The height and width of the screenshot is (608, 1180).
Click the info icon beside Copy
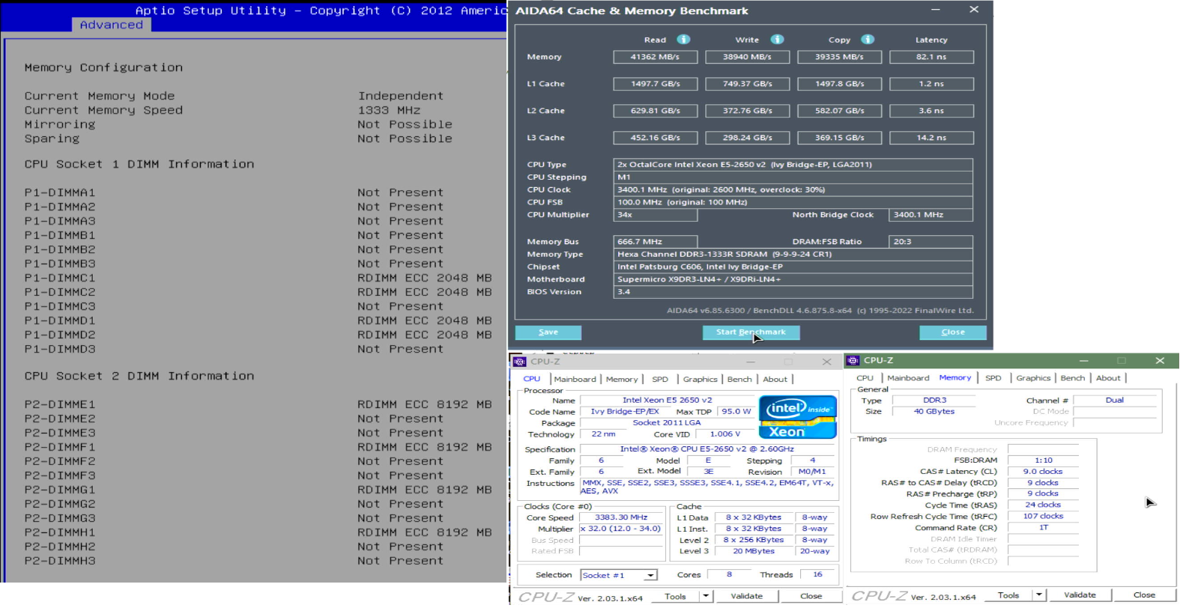[x=868, y=40]
